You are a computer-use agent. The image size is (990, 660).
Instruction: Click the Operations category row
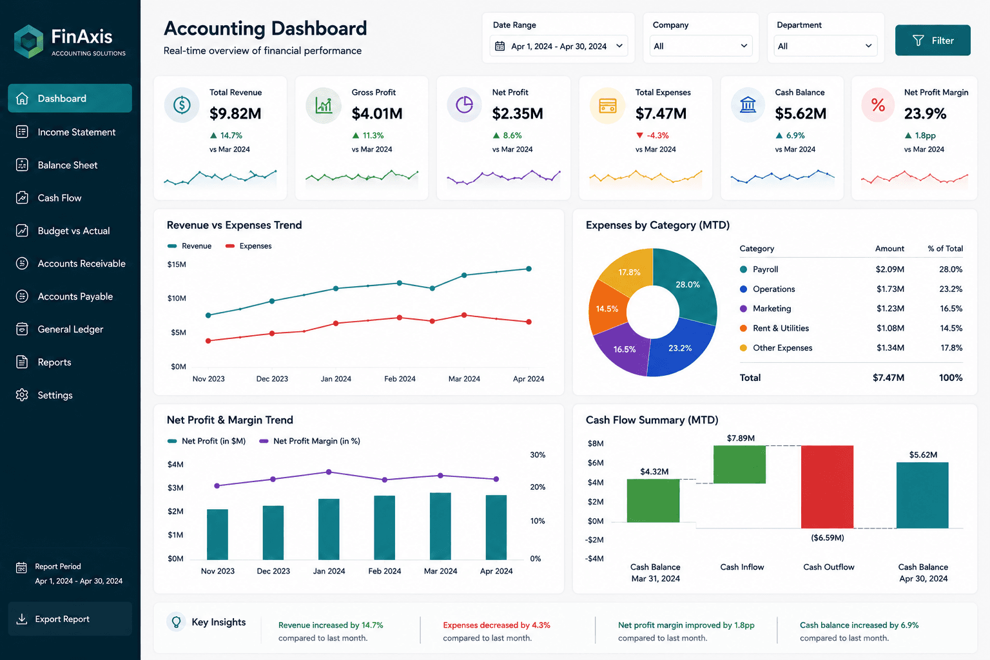[x=851, y=289]
